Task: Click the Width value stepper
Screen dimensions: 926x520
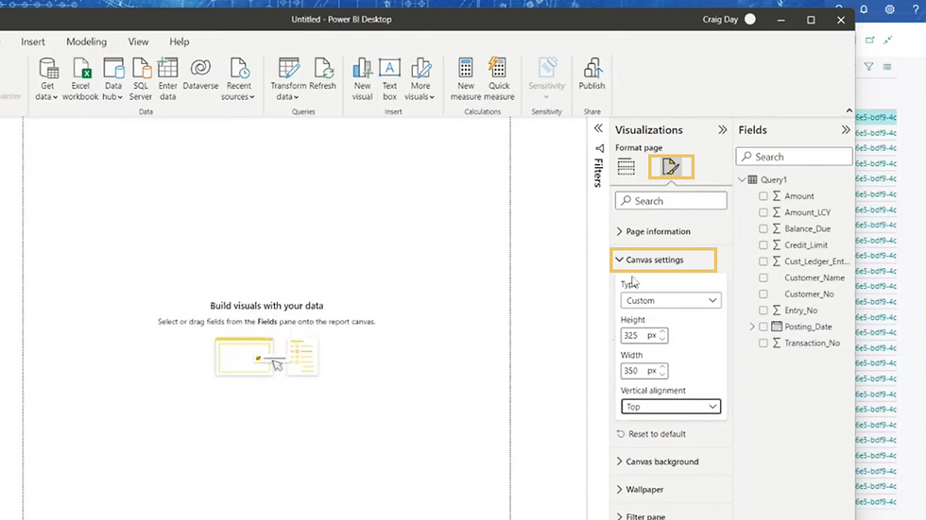Action: (662, 371)
